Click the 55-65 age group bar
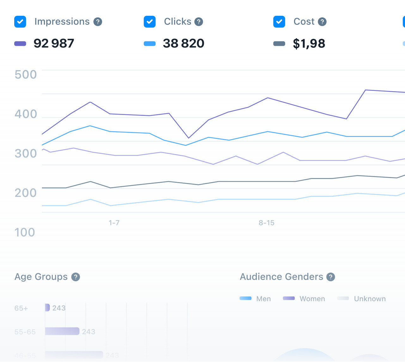 62,331
